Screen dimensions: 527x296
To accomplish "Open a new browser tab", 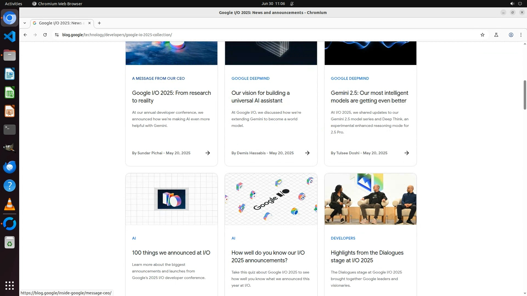I will click(99, 23).
